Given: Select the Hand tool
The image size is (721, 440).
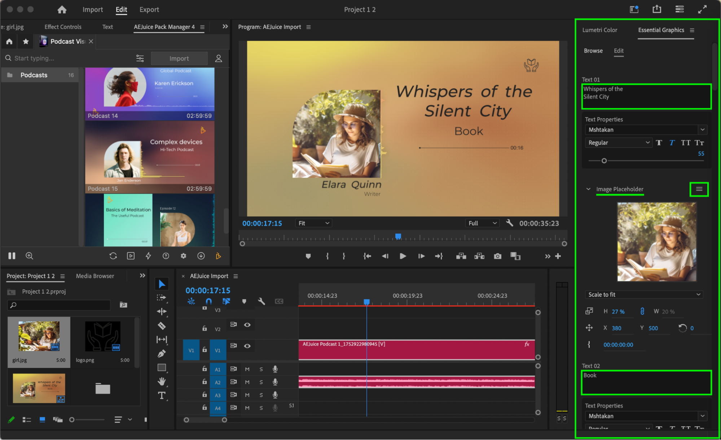Looking at the screenshot, I should [162, 381].
